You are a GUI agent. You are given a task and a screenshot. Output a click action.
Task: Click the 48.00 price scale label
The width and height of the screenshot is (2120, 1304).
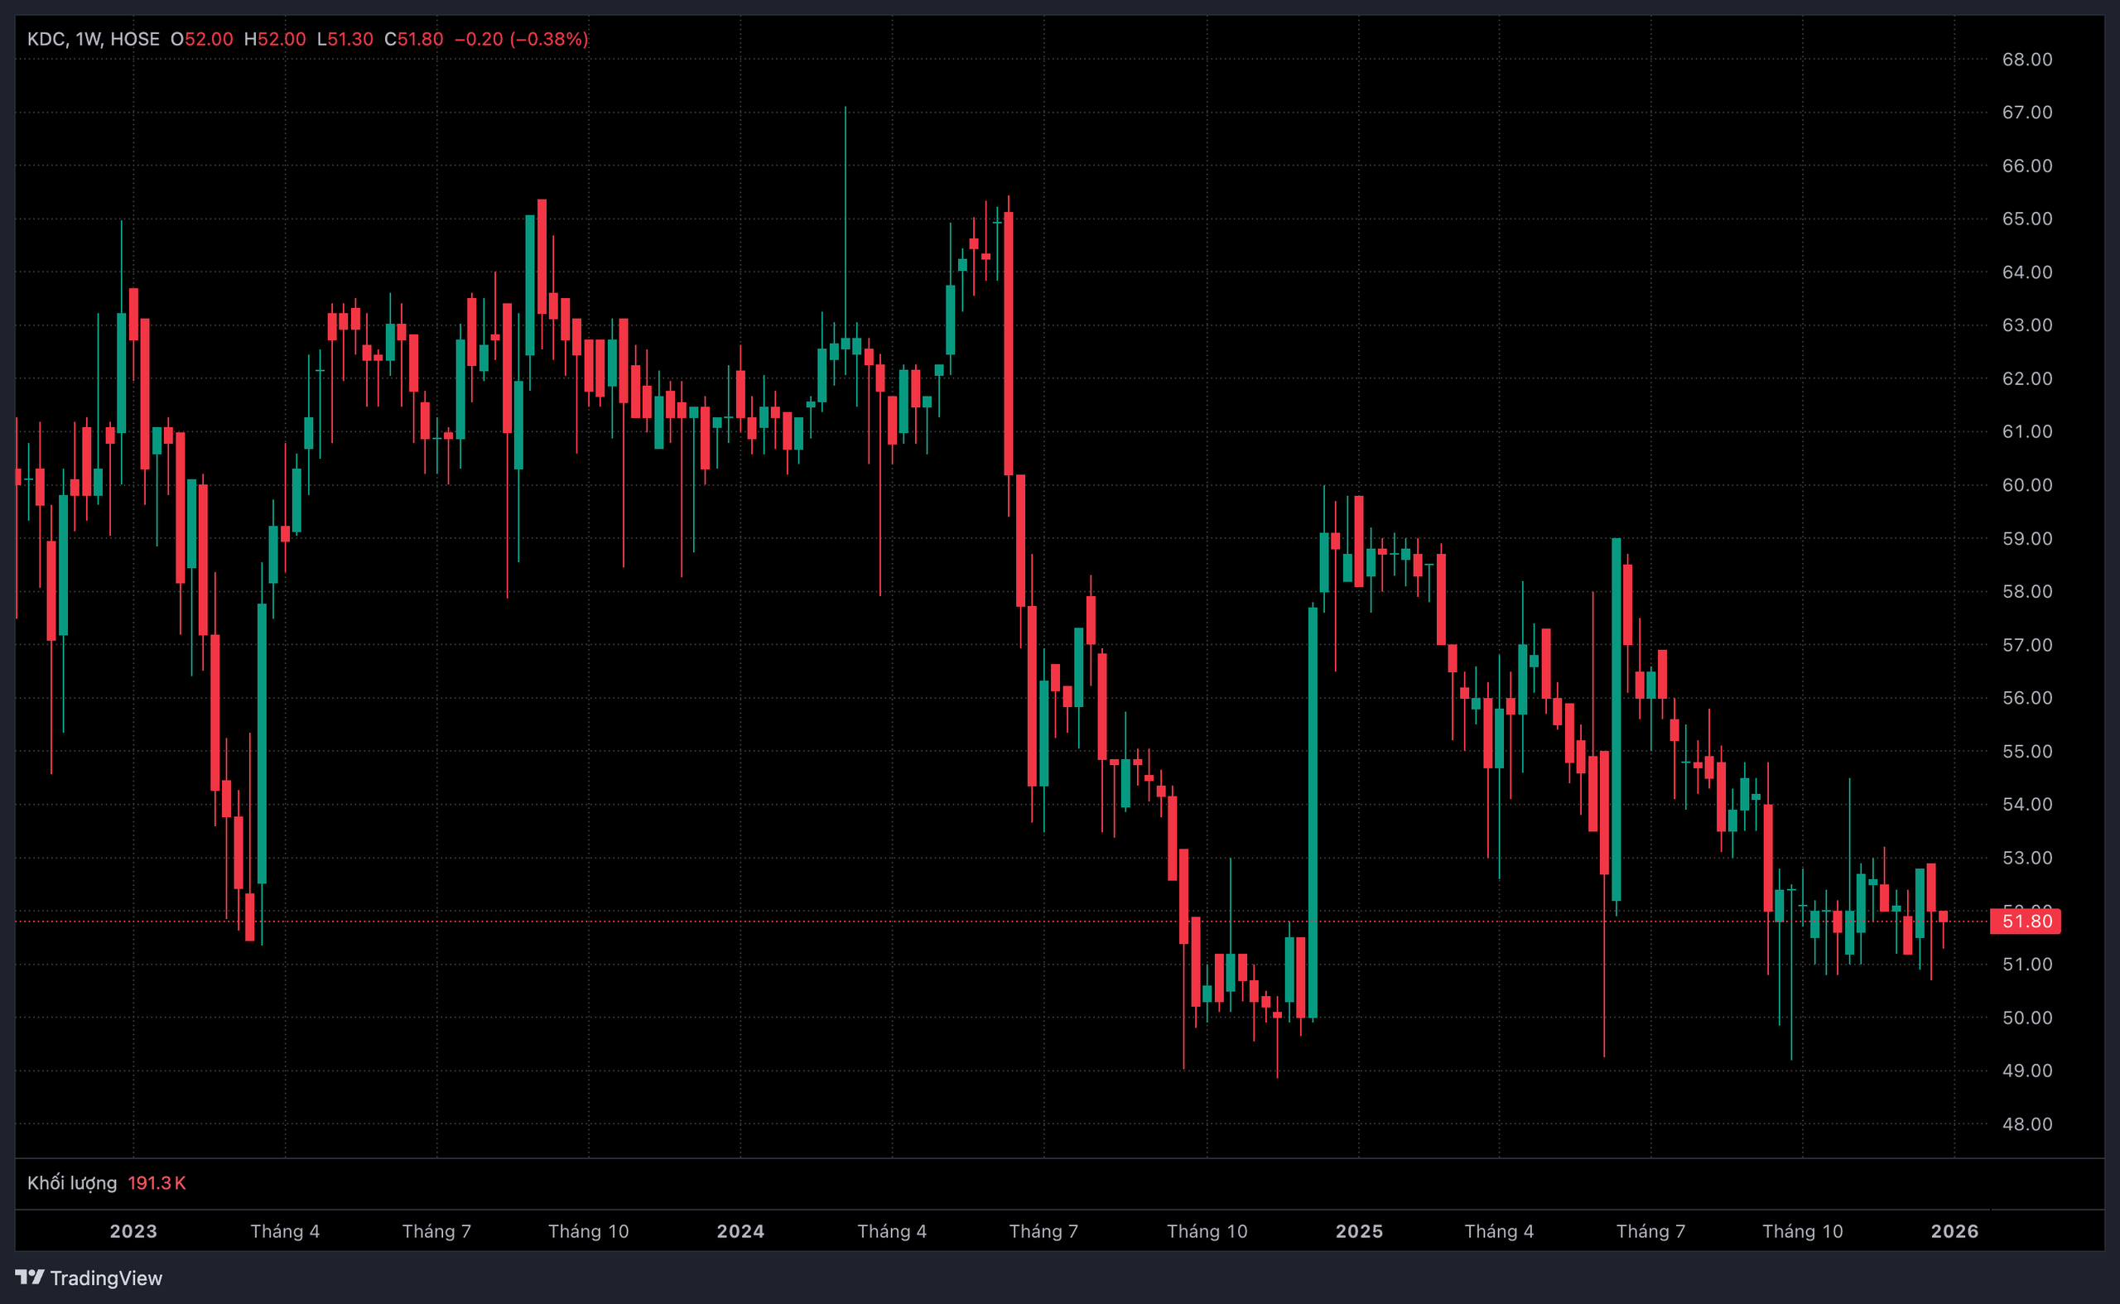2026,1124
